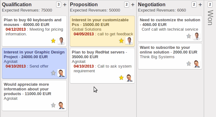This screenshot has width=216, height=117.
Task: Expand the folded Won column
Action: (210, 18)
